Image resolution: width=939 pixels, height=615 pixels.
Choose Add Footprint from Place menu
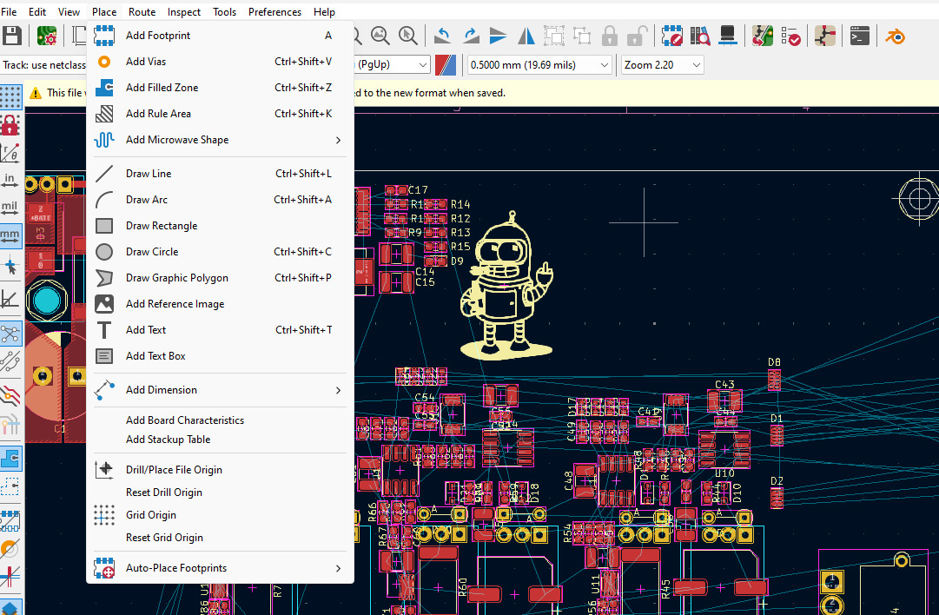tap(220, 36)
